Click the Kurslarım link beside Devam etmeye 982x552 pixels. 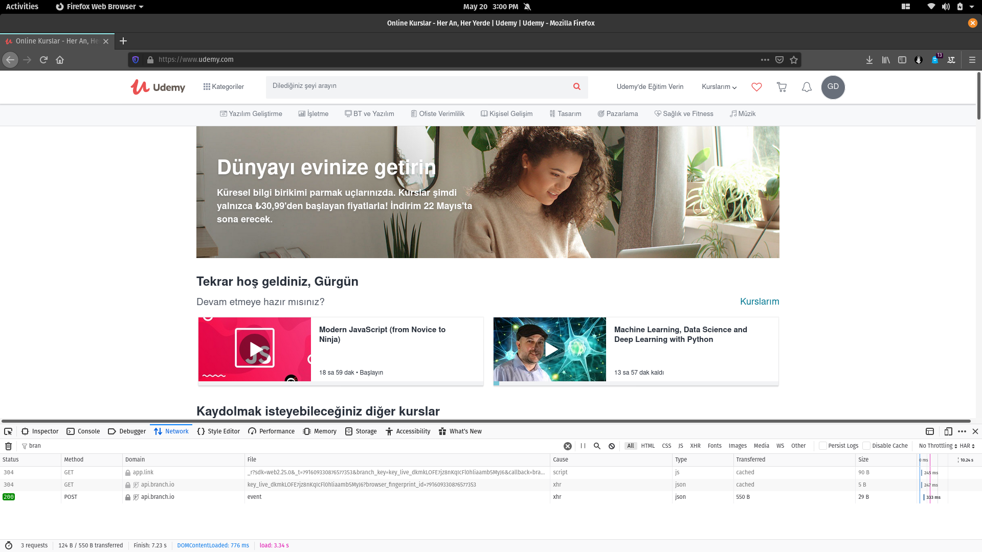click(x=760, y=302)
